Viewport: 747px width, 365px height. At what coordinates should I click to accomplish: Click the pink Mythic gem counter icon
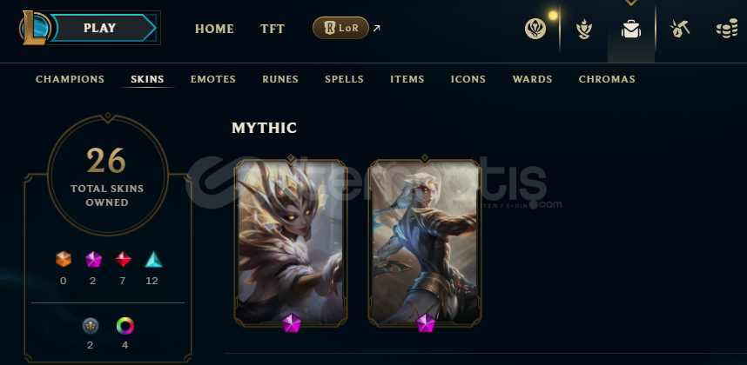coord(93,259)
